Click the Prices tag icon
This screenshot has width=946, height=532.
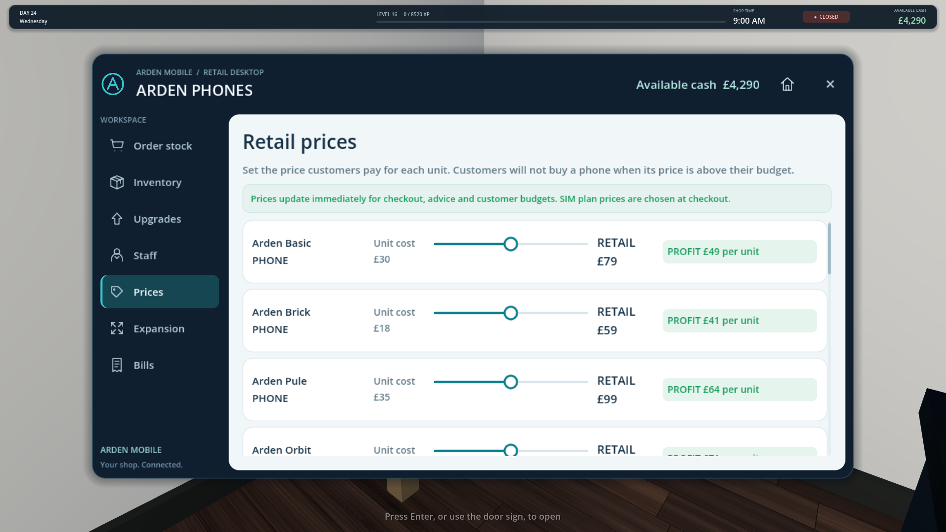(117, 292)
